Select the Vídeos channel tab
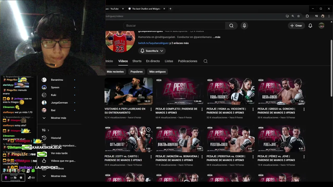 pyautogui.click(x=123, y=61)
